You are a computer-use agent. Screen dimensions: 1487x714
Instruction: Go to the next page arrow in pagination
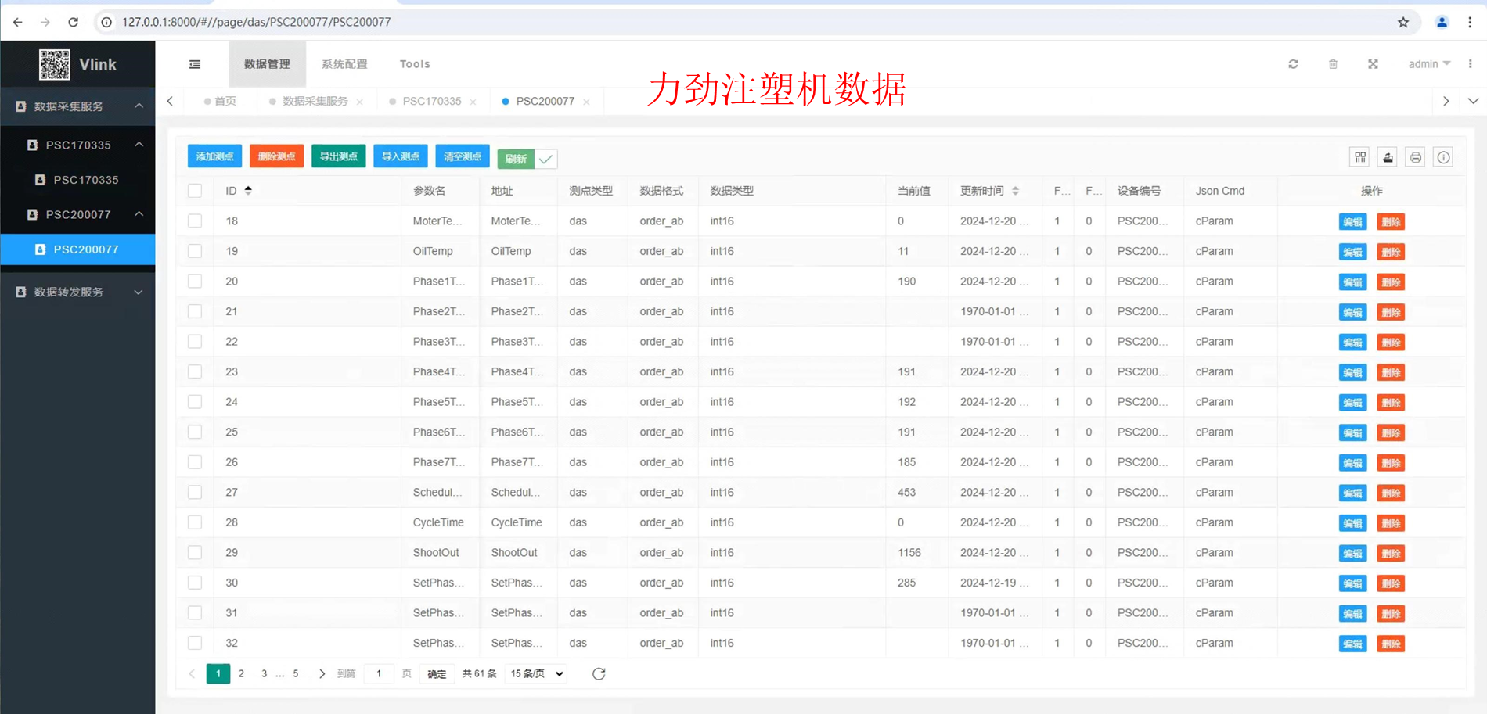322,673
